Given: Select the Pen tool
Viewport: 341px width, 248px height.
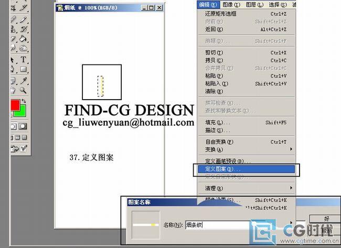Looking at the screenshot, I should click(x=14, y=69).
